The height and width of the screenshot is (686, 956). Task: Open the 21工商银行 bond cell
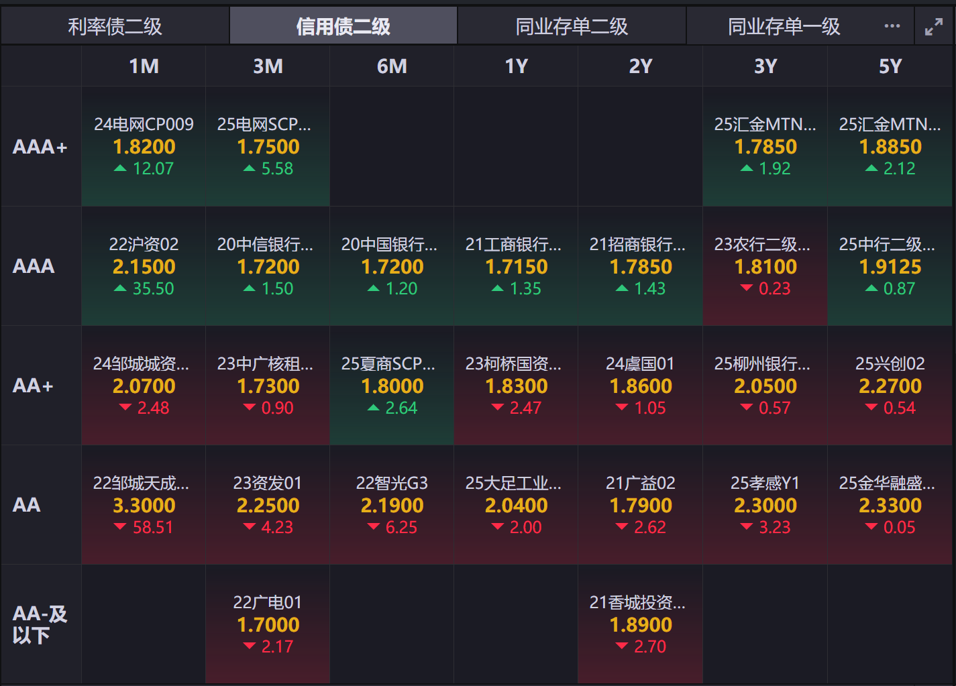[x=516, y=266]
